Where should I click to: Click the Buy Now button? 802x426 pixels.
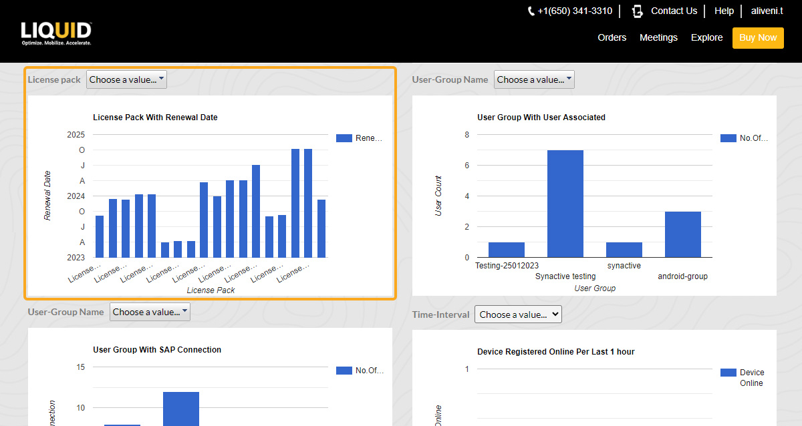(758, 37)
